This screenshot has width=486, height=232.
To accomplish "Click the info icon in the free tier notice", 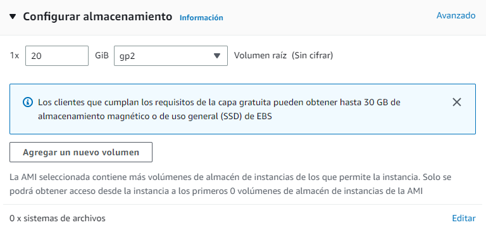I will click(x=28, y=102).
